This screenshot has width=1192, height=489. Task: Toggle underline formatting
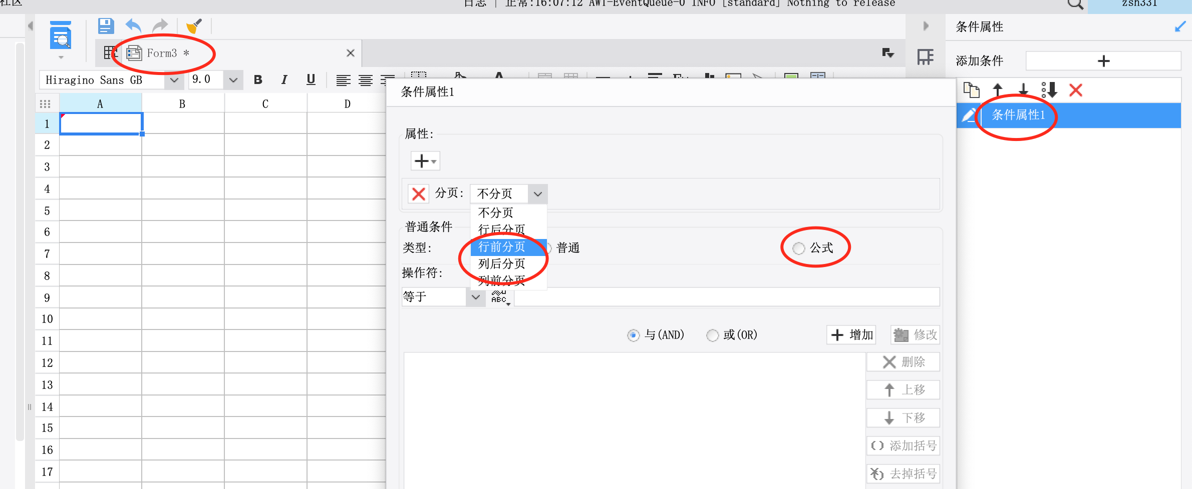point(311,80)
